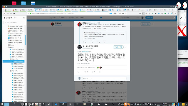Open the Blogger bookmark at top of list
The image size is (188, 106).
(x=16, y=26)
